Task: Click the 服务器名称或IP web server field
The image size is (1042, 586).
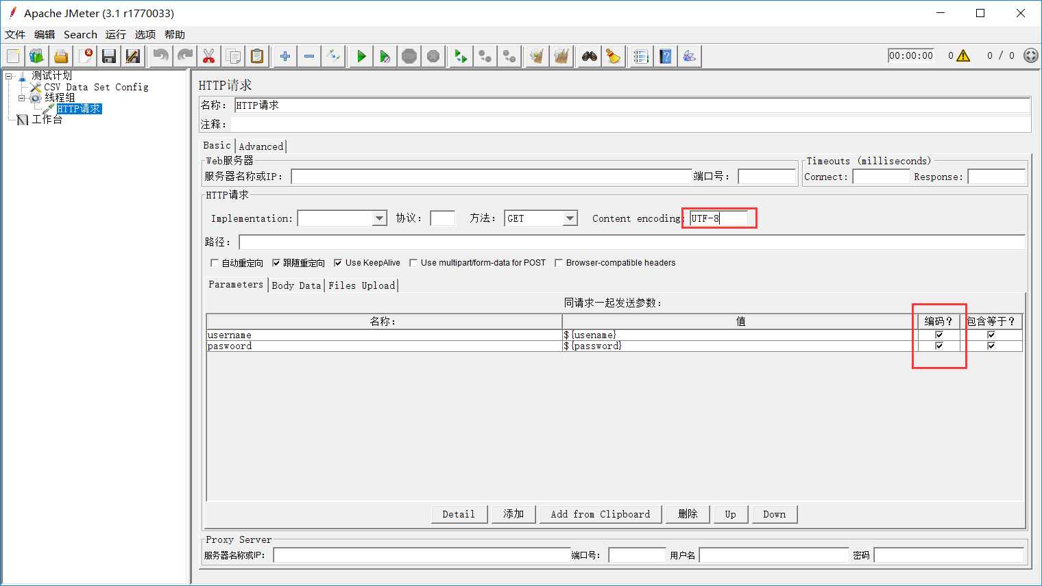Action: (x=492, y=177)
